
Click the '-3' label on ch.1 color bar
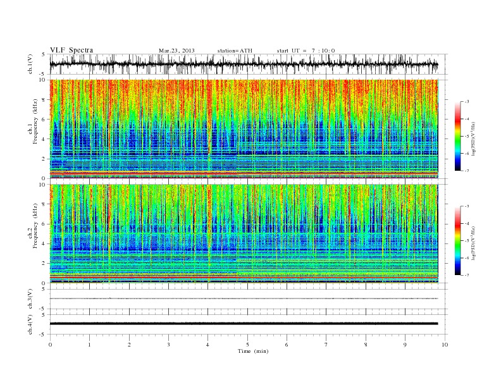click(466, 102)
